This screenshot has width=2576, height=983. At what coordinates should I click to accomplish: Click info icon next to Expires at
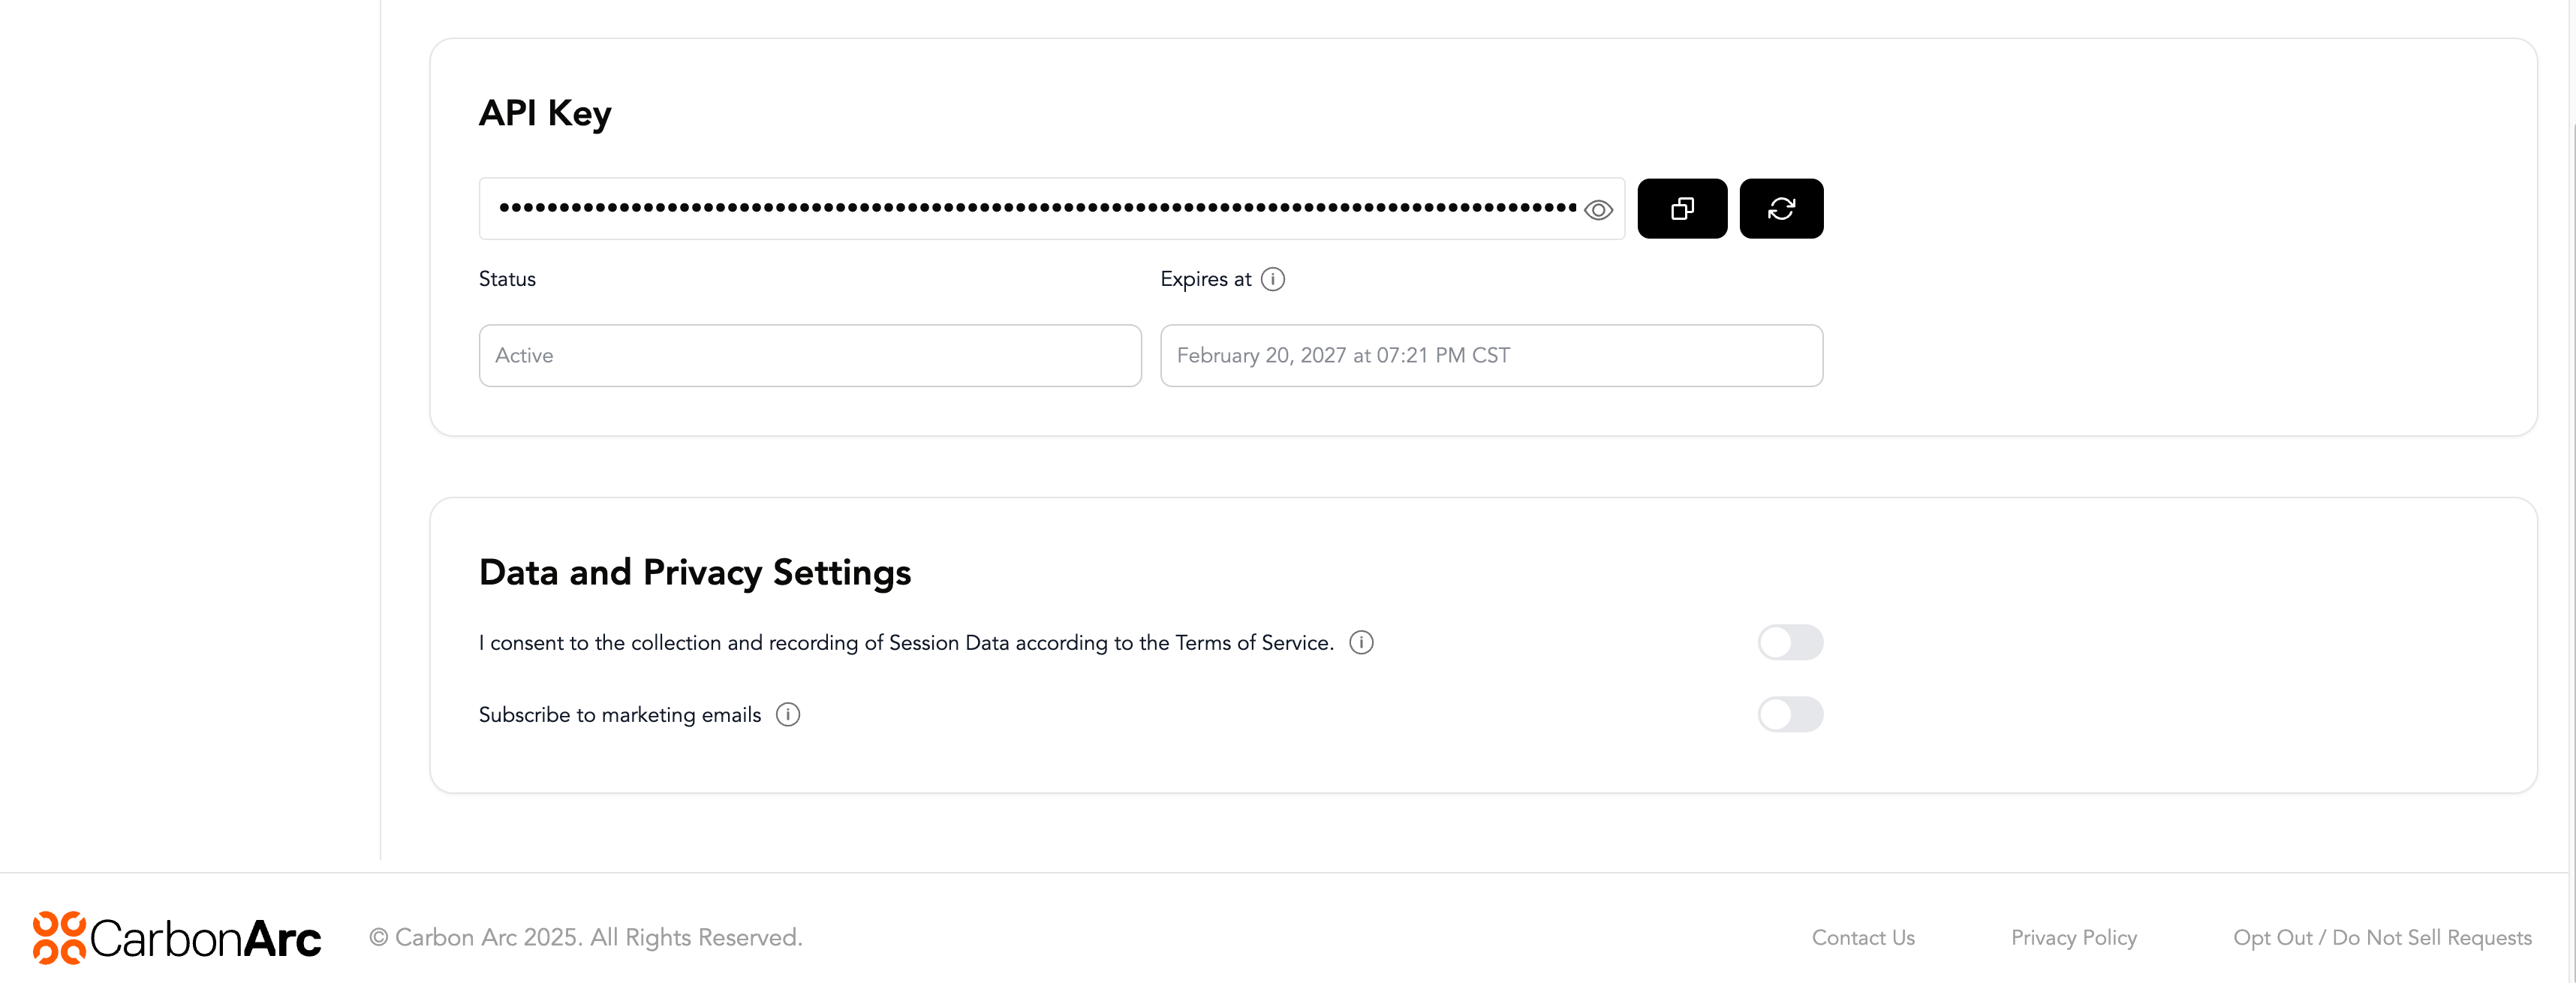point(1272,279)
